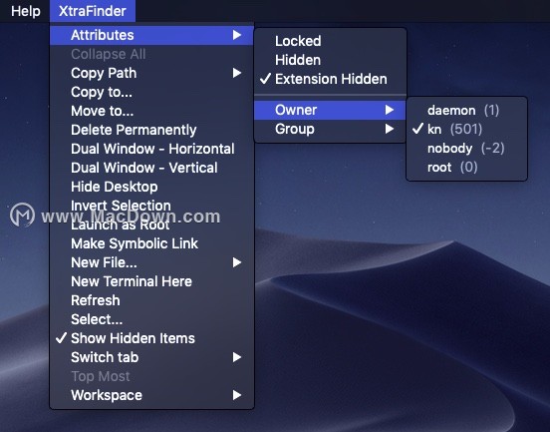This screenshot has width=550, height=432.
Task: Expand the Copy Path submenu arrow
Action: click(x=237, y=73)
